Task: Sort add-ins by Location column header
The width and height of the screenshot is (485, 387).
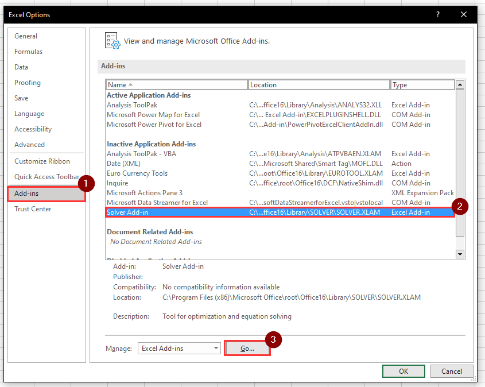Action: [x=319, y=85]
